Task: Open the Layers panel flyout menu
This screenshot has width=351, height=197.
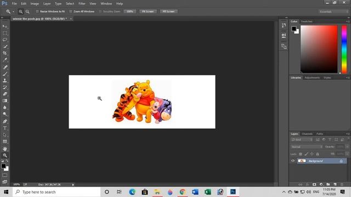Action: (348, 134)
